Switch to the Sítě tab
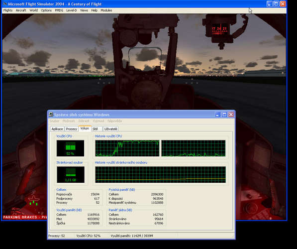Screen dimensions: 297x249 click(97, 129)
